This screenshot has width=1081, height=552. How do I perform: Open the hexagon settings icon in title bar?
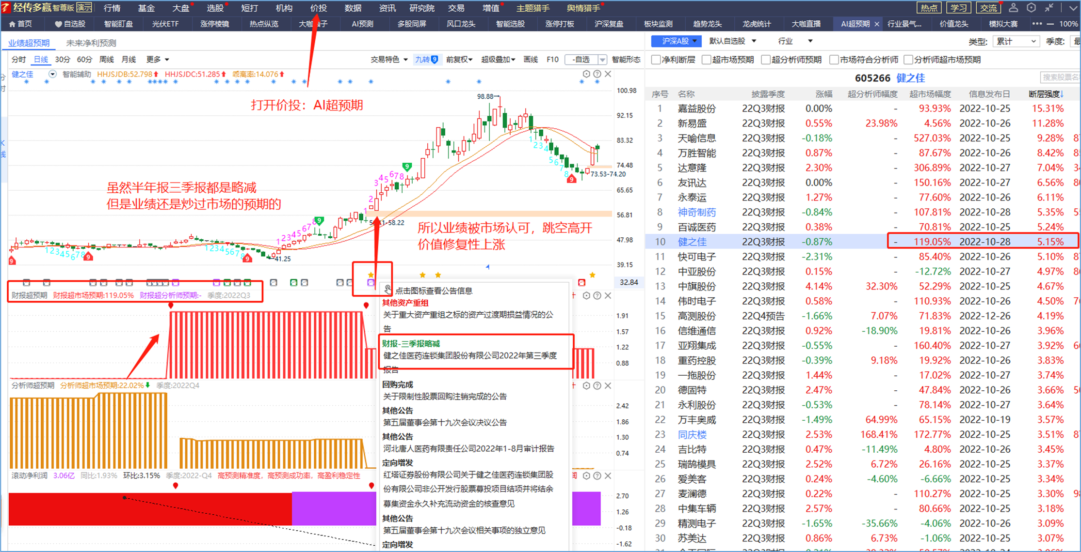click(x=1031, y=8)
